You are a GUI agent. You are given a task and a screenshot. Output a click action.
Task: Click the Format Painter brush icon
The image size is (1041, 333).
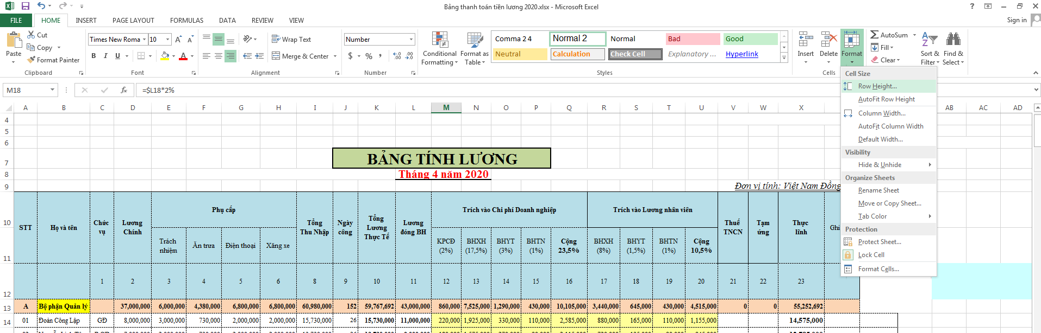tap(32, 60)
